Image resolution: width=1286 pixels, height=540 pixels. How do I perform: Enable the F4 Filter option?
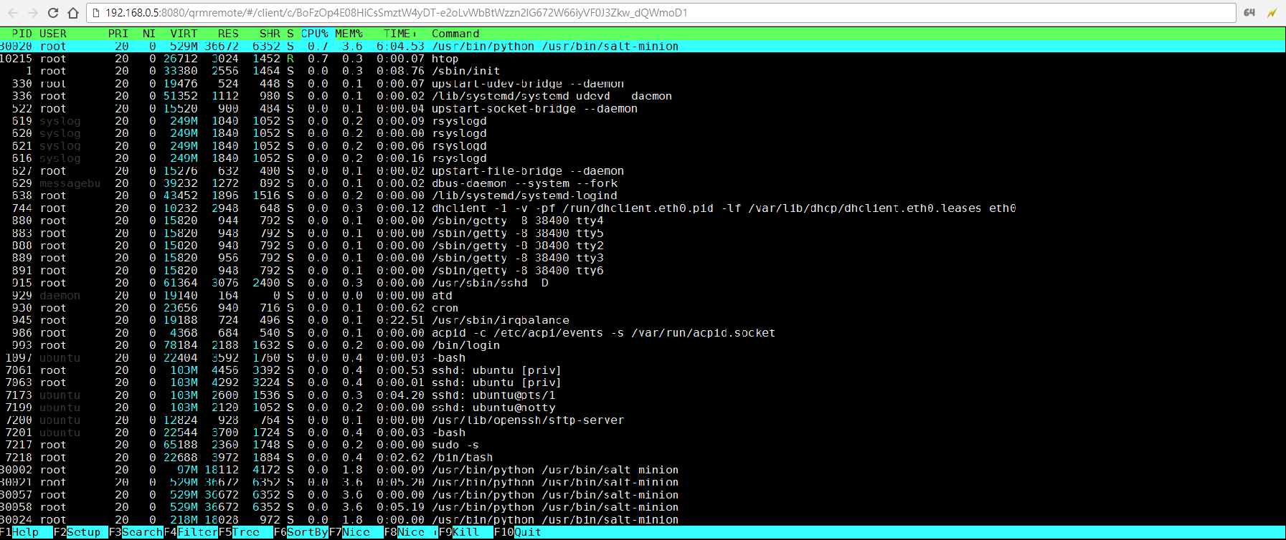click(197, 532)
